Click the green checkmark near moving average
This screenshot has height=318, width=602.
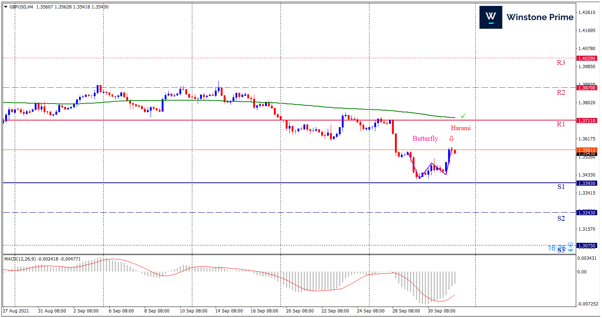pos(463,116)
